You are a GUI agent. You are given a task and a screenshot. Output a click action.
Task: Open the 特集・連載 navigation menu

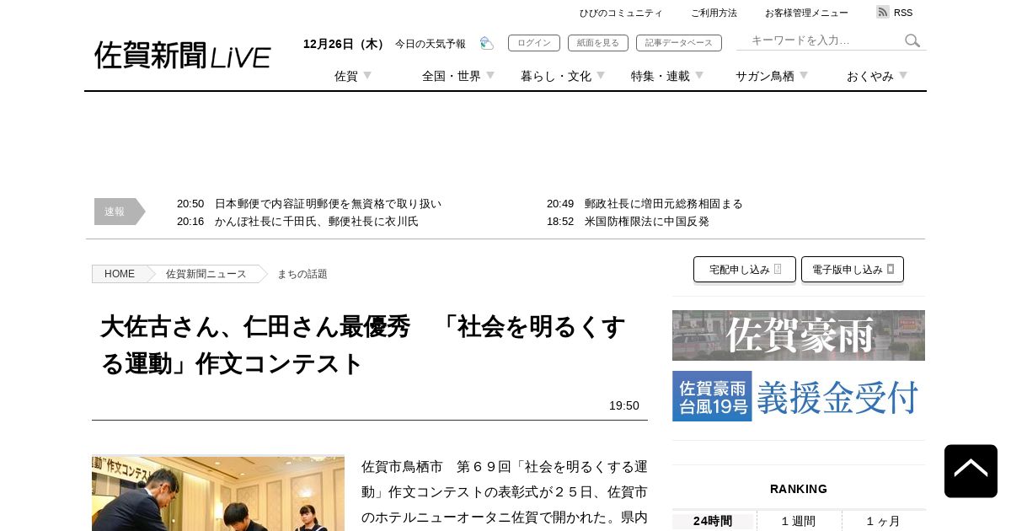tap(661, 76)
